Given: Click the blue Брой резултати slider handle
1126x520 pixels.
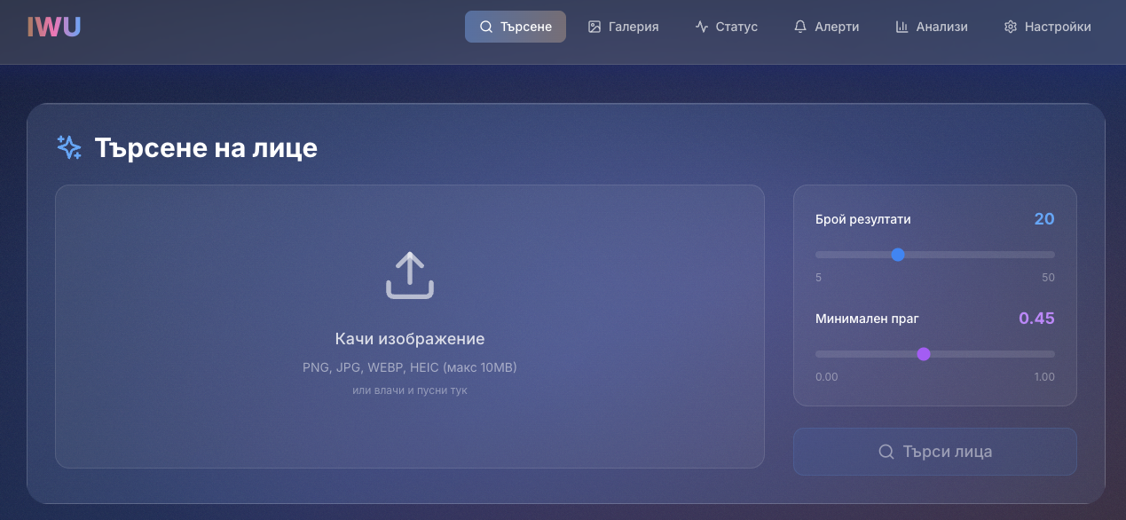Looking at the screenshot, I should pyautogui.click(x=897, y=255).
